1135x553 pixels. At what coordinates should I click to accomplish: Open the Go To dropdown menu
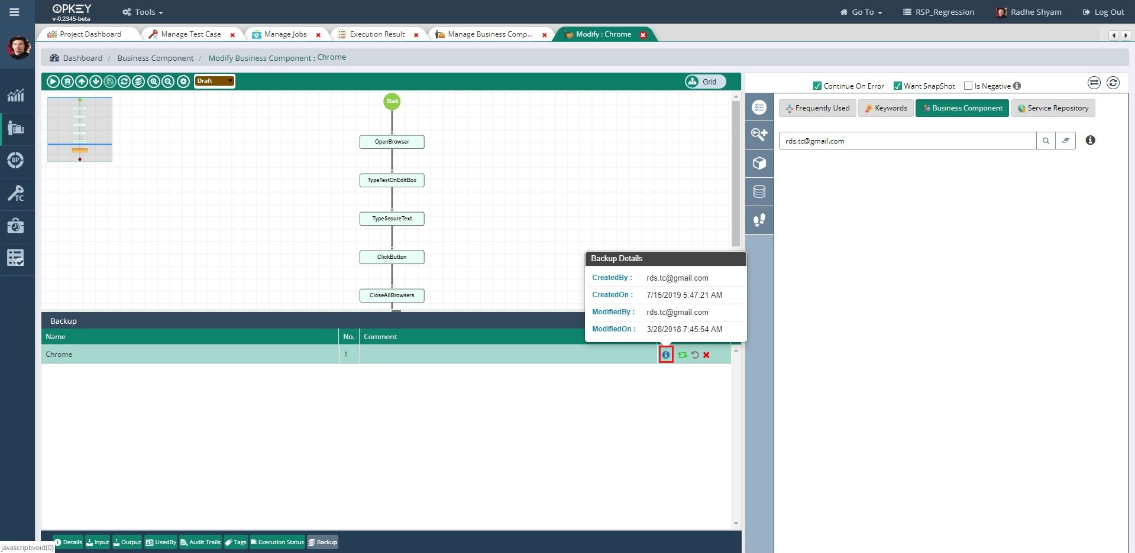point(861,12)
